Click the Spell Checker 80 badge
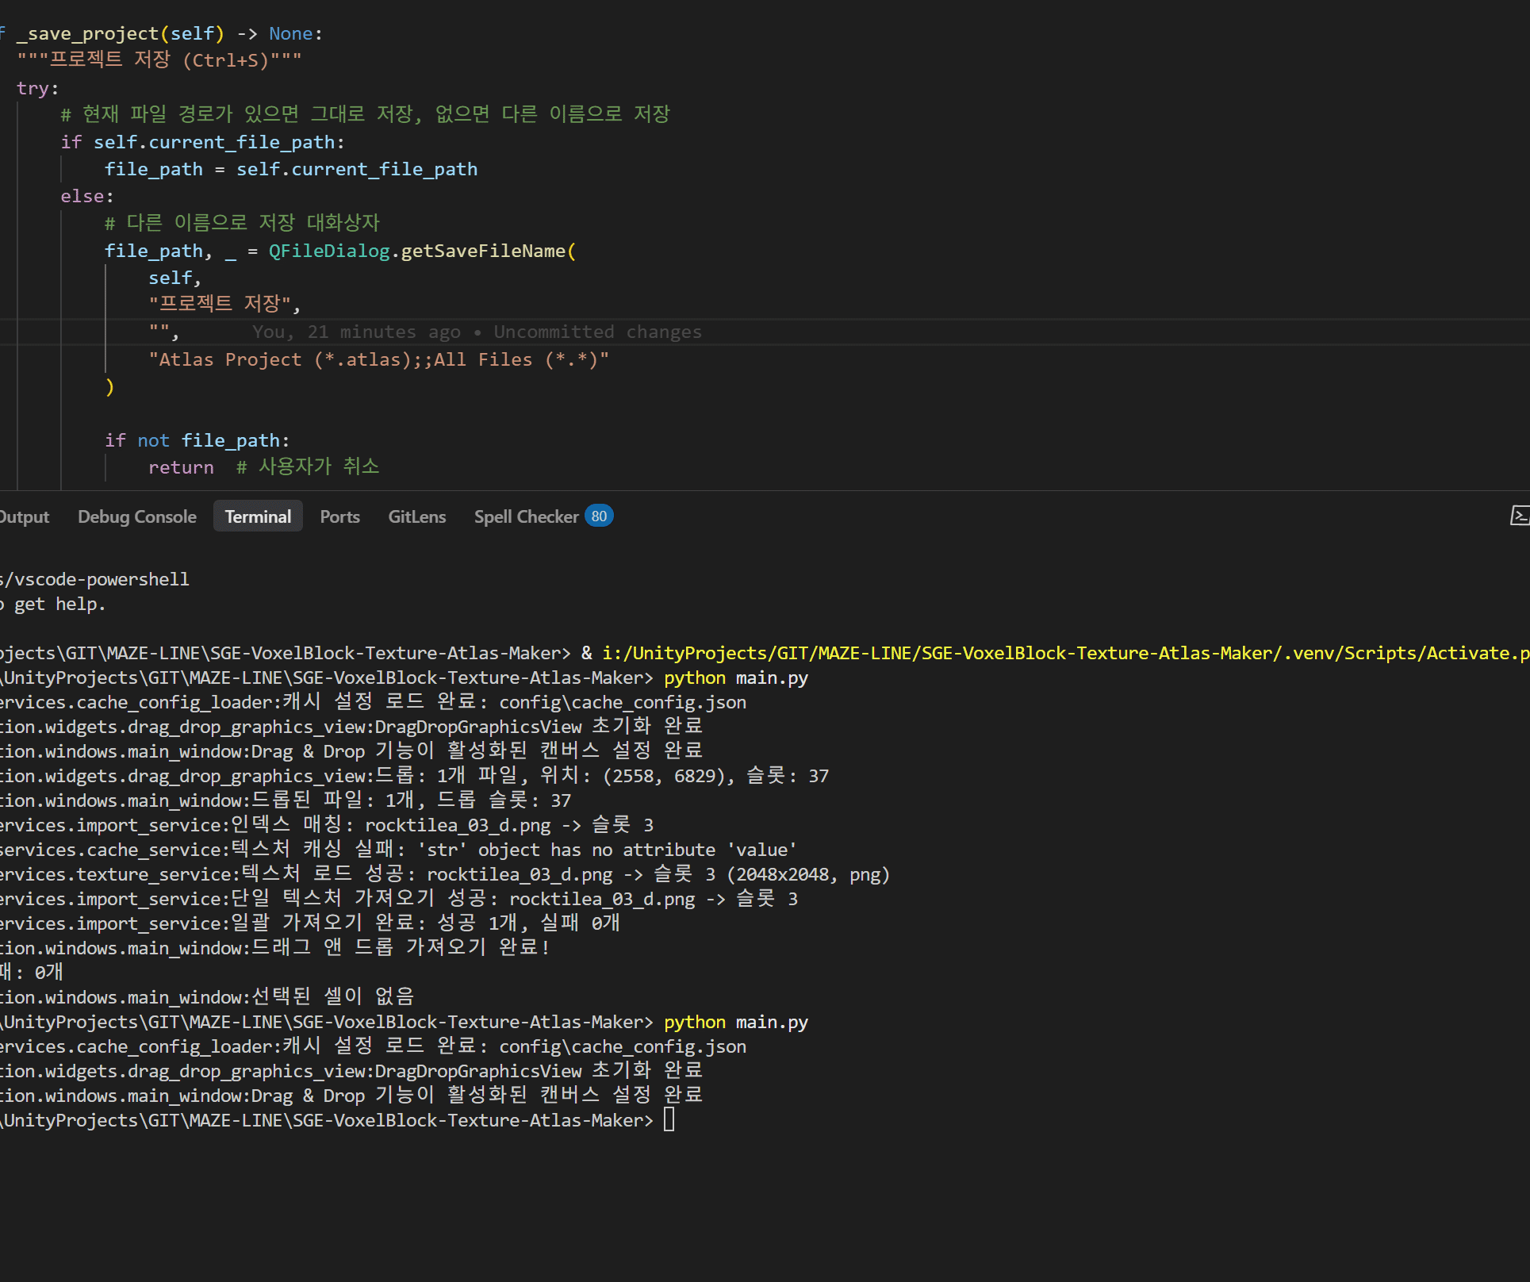This screenshot has height=1282, width=1530. [599, 516]
